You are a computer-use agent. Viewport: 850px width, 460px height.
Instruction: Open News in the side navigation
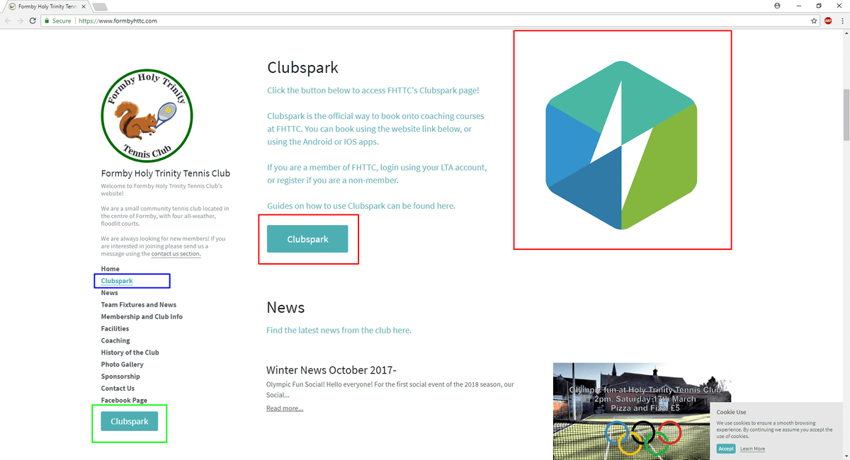click(x=109, y=293)
